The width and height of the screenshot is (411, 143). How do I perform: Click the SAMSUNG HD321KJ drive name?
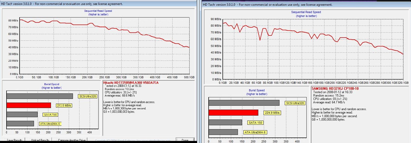(335, 89)
